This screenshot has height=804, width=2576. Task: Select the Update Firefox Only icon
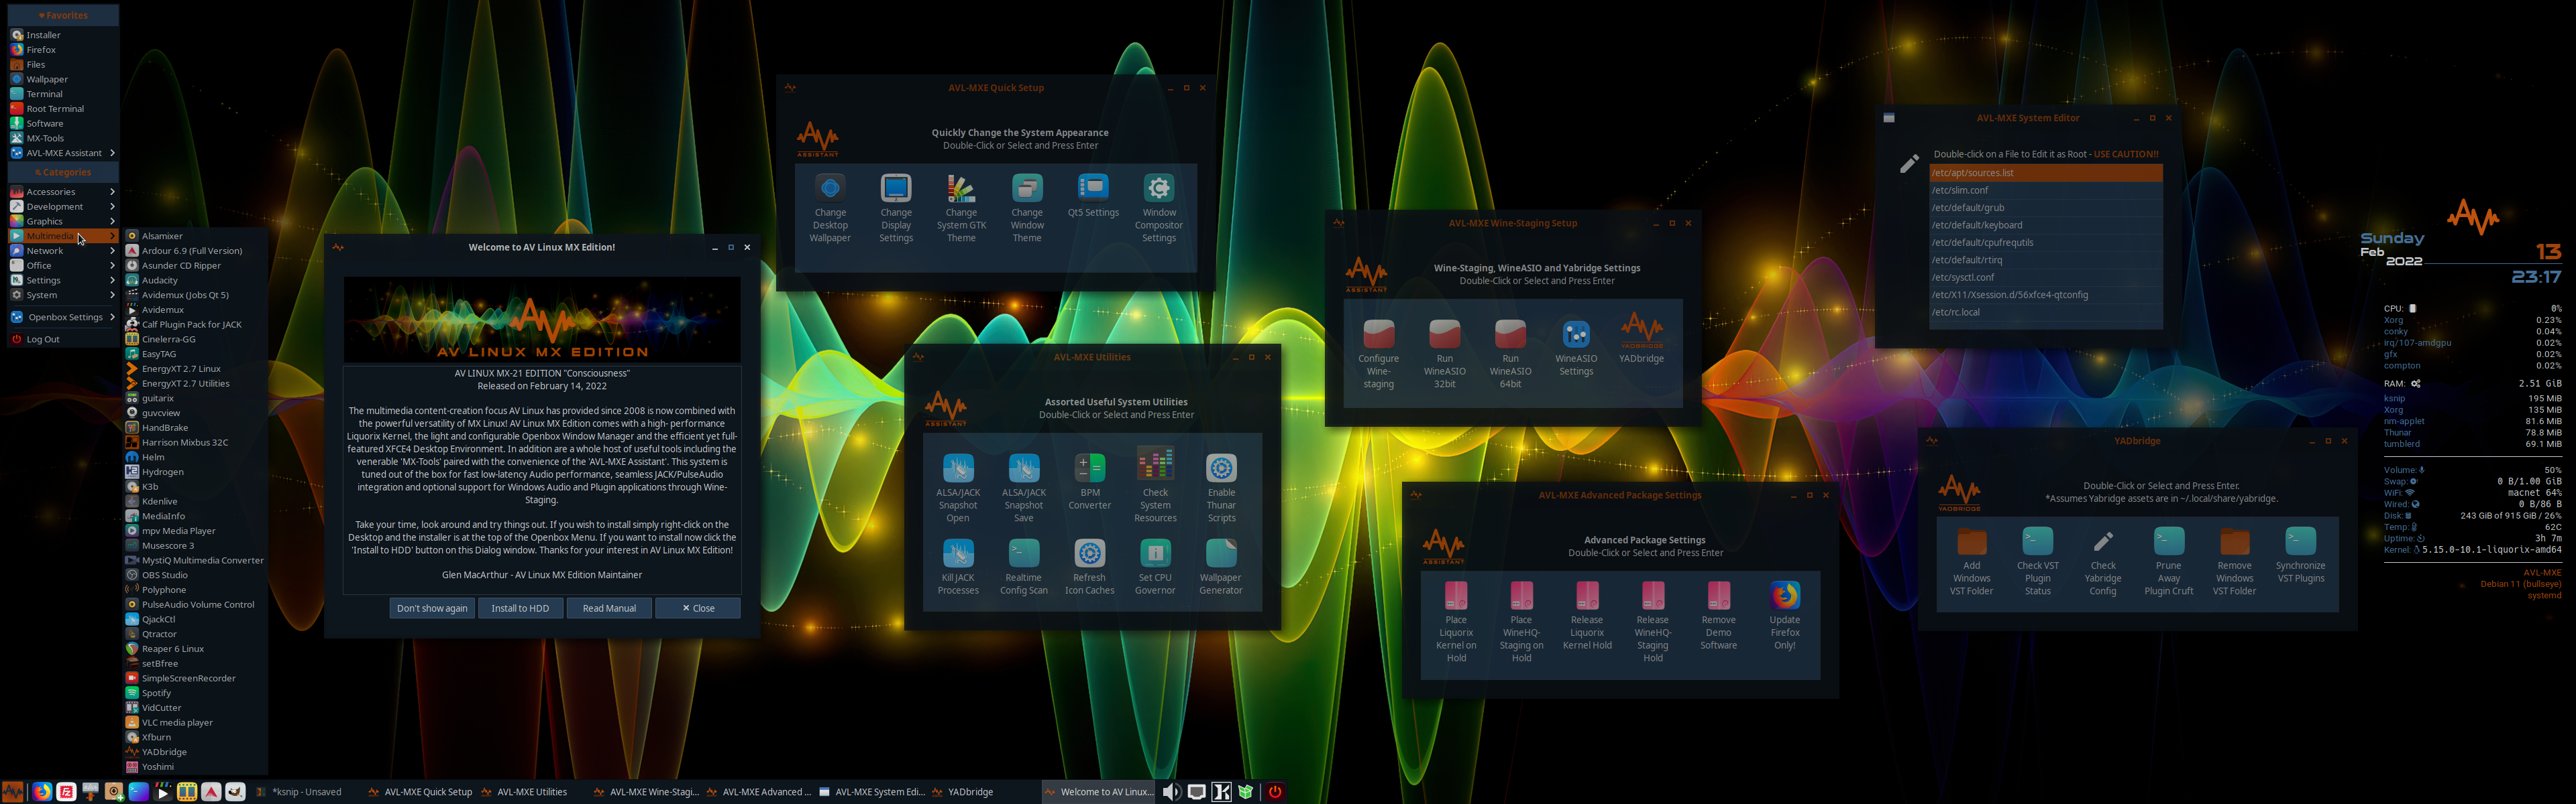[x=1785, y=615]
